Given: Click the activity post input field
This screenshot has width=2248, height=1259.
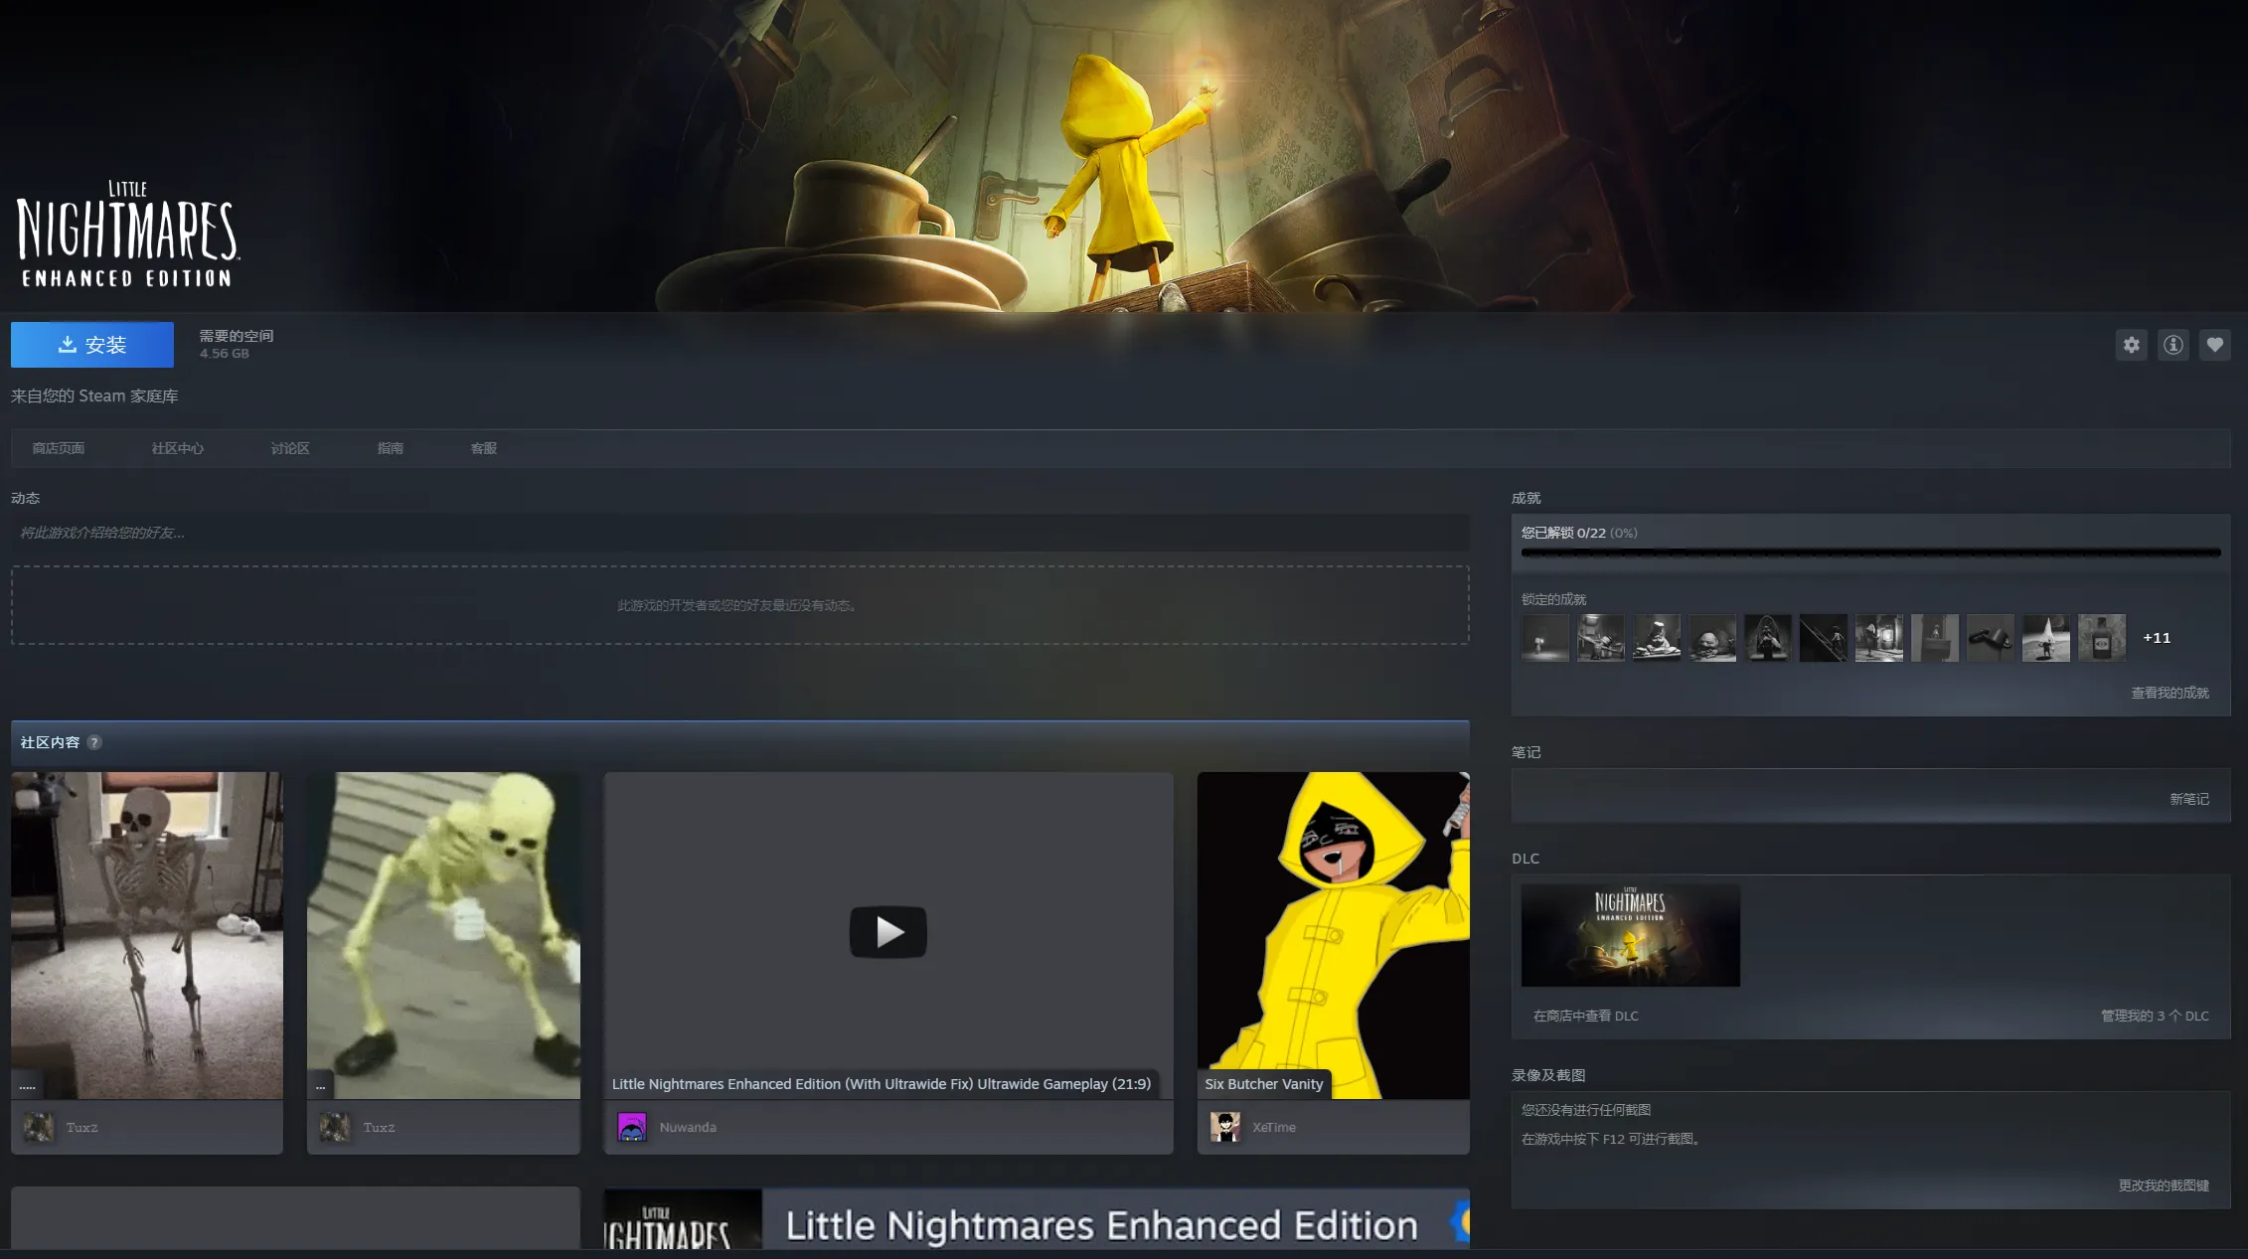Looking at the screenshot, I should pyautogui.click(x=739, y=533).
